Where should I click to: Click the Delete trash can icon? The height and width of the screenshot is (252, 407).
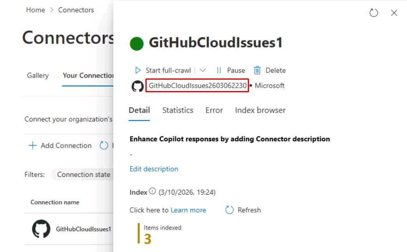click(257, 70)
